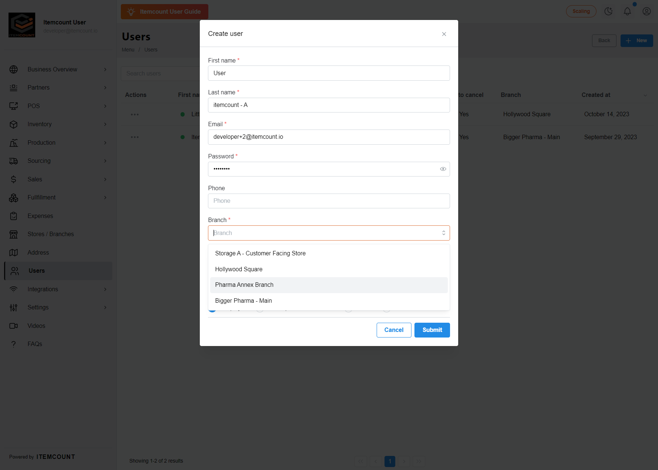
Task: Select Bigger Pharma - Main branch
Action: coord(329,301)
